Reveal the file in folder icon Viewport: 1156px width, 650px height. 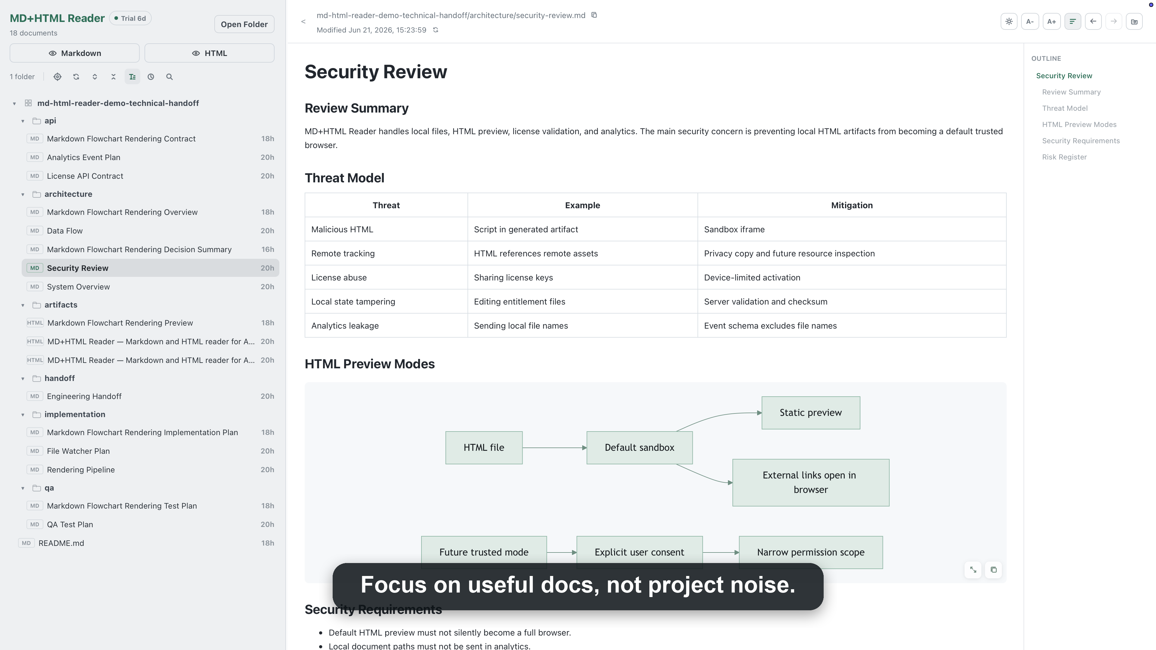click(1134, 22)
